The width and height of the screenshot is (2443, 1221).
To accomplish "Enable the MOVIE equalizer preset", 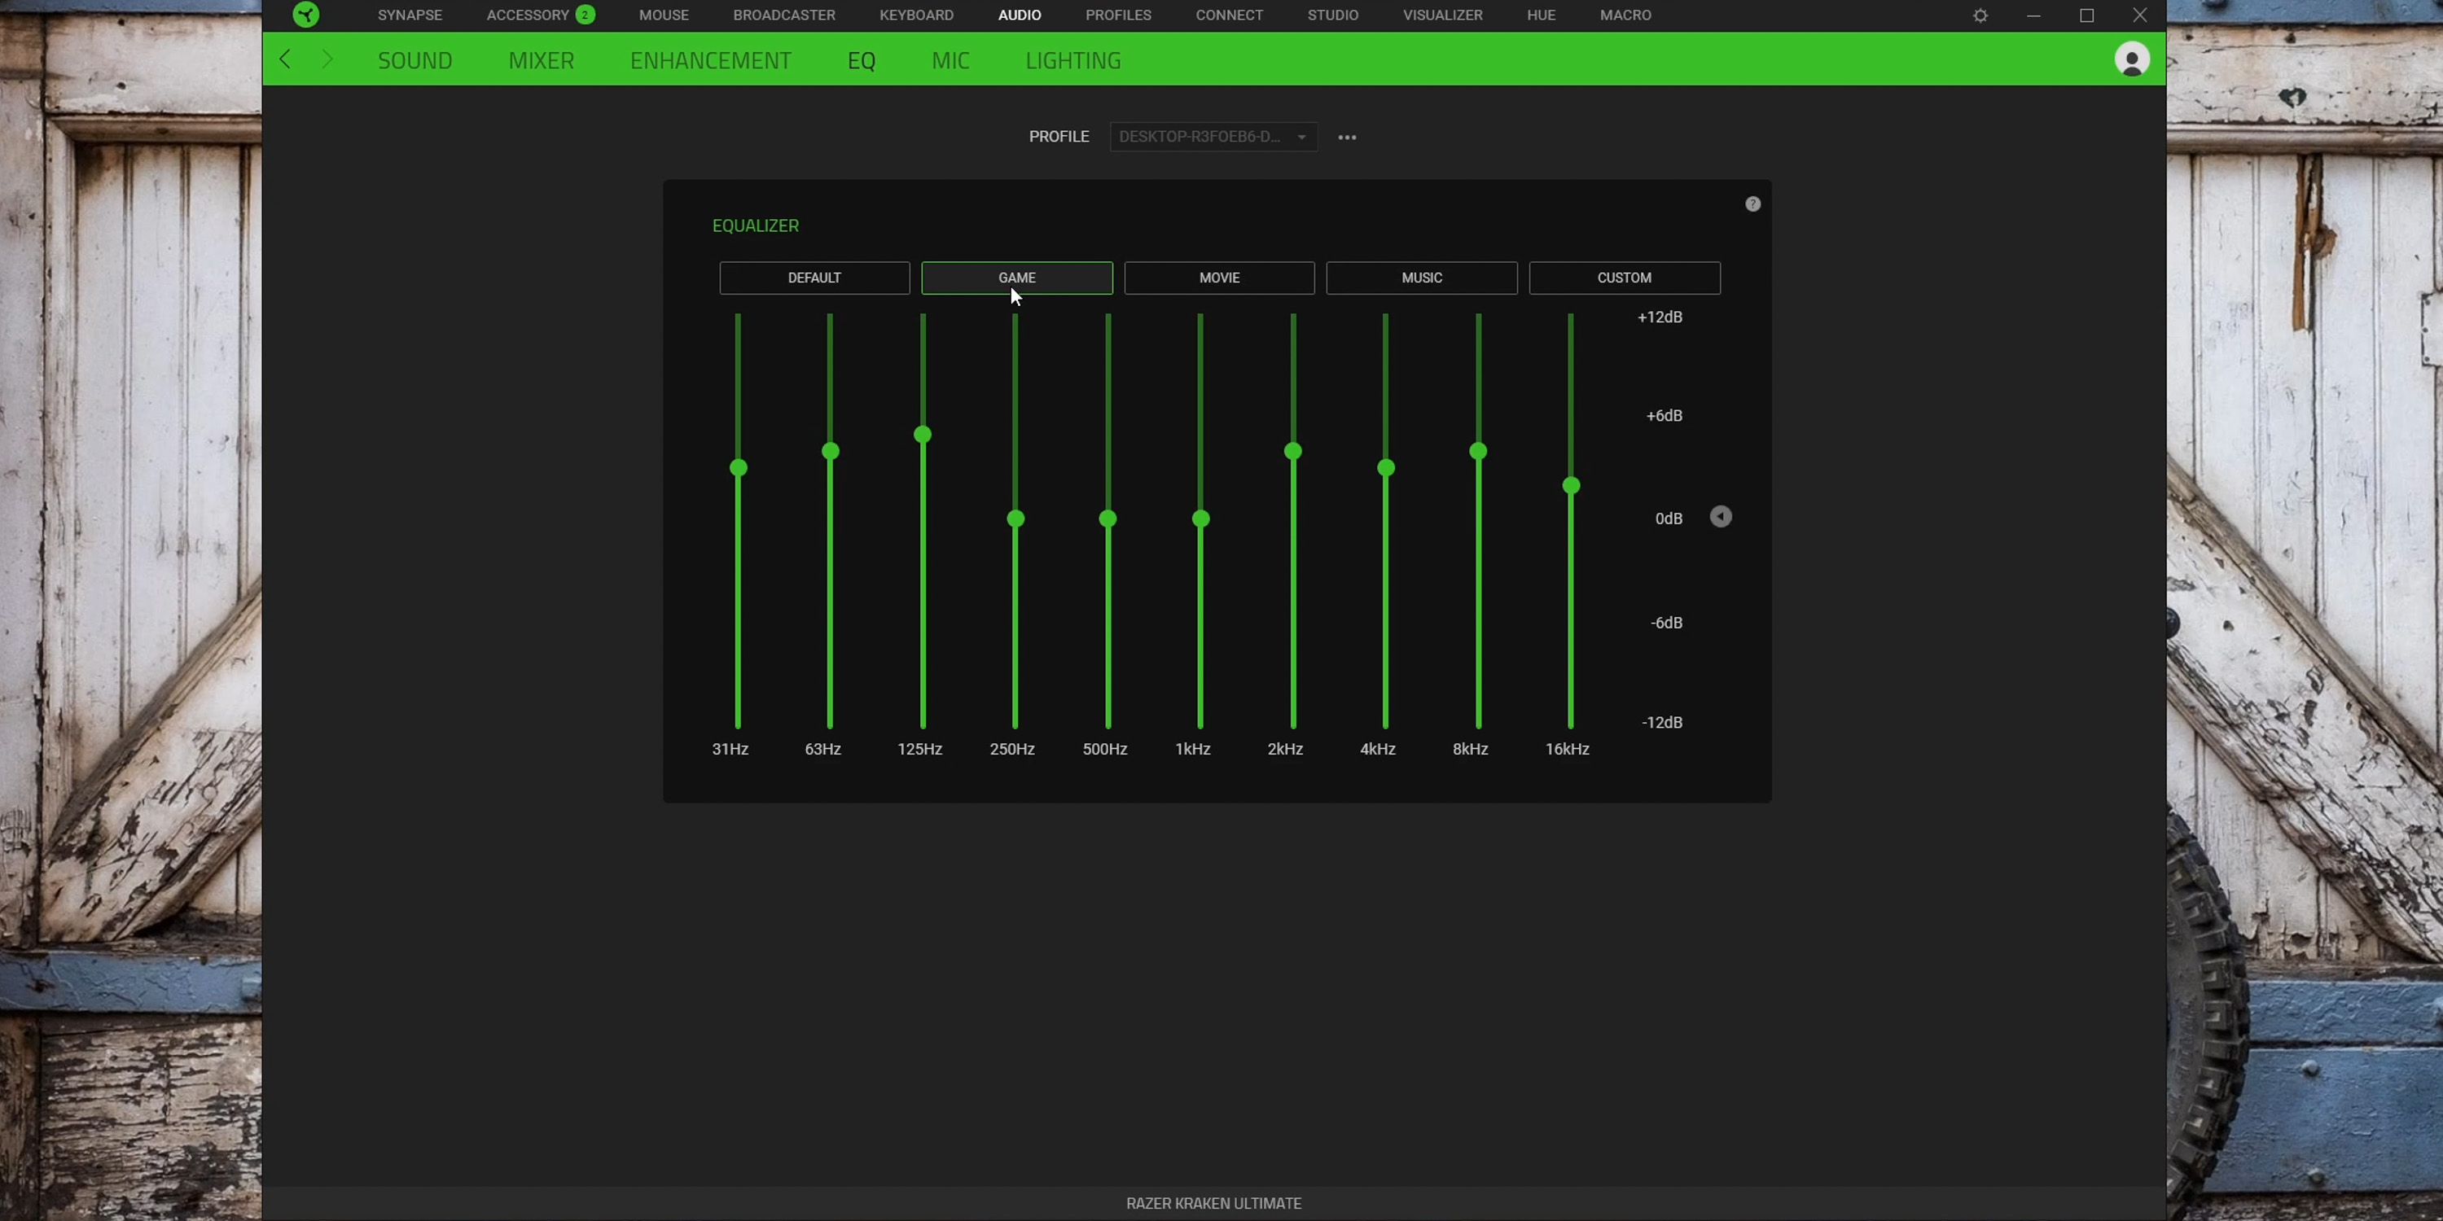I will point(1218,278).
